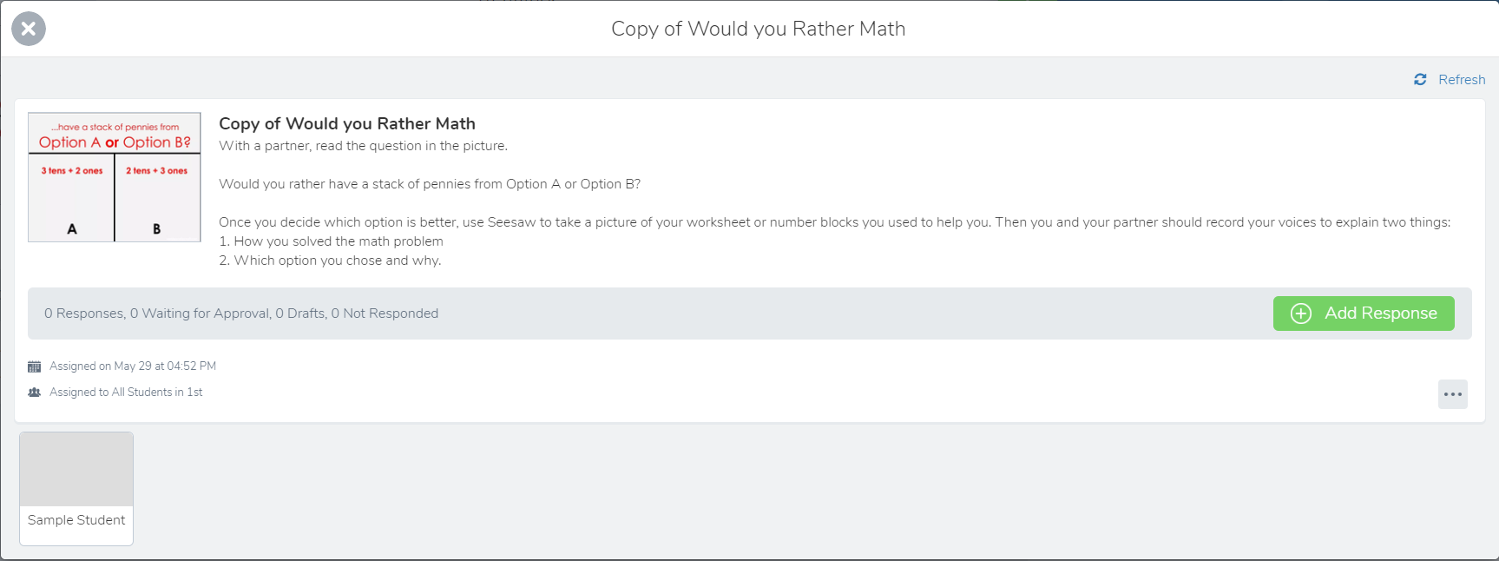Click "Assigned to All Students in 1st"
The width and height of the screenshot is (1499, 561).
pyautogui.click(x=126, y=393)
